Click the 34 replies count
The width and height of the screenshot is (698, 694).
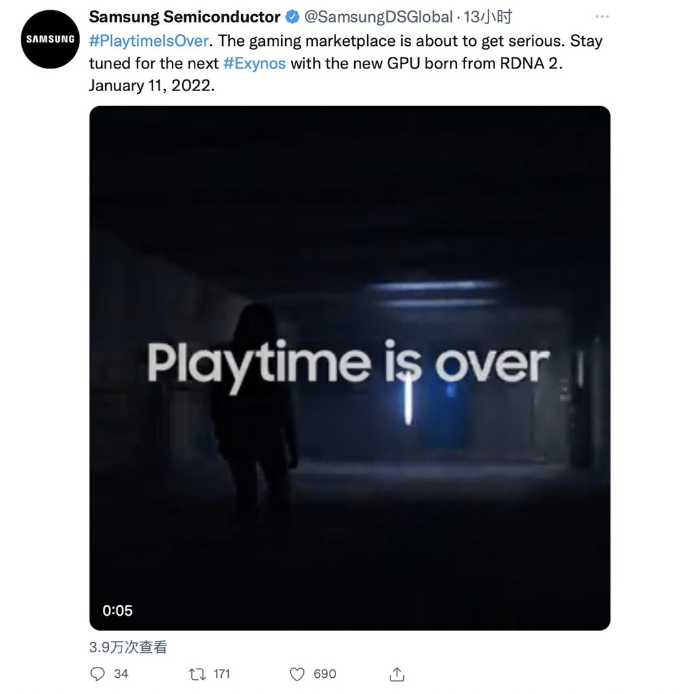click(121, 674)
